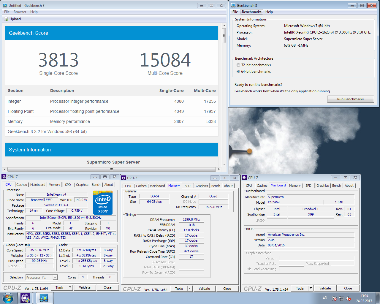
Task: Click Validate in CPU-Z Memory window
Action: (204, 289)
